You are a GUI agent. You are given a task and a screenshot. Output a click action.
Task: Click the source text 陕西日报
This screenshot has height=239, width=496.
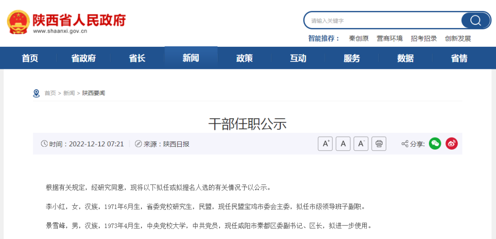176,144
